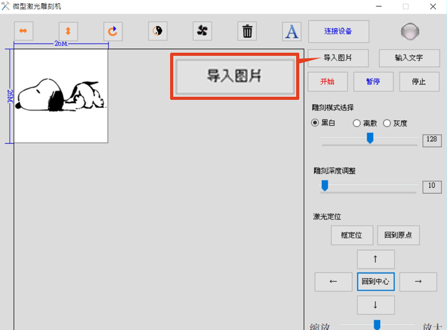Move laser up with the up arrow

(375, 259)
